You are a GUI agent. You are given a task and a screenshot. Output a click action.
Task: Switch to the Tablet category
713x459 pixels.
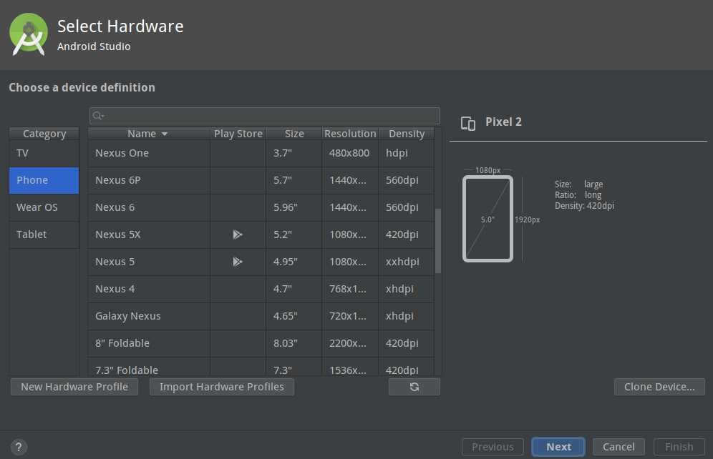[44, 235]
